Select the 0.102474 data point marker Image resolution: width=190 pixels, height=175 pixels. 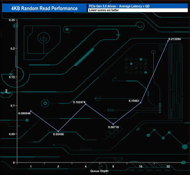86,104
